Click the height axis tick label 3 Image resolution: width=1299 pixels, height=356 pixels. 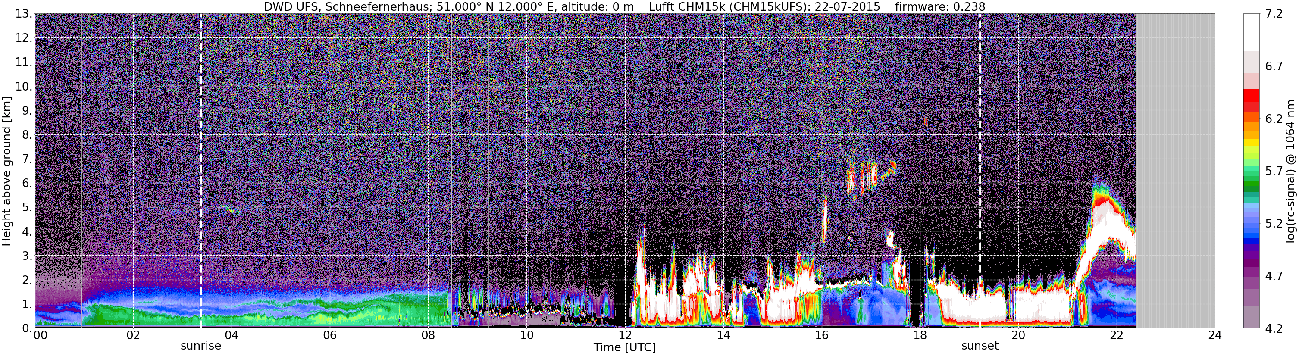(27, 256)
